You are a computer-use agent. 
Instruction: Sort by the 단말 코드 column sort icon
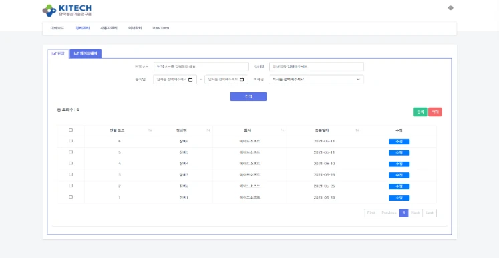point(150,130)
